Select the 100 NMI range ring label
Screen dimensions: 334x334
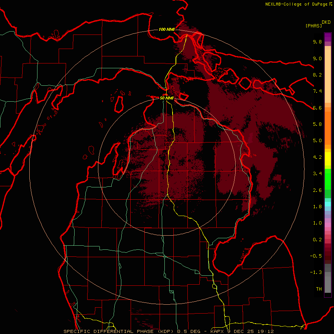(167, 29)
